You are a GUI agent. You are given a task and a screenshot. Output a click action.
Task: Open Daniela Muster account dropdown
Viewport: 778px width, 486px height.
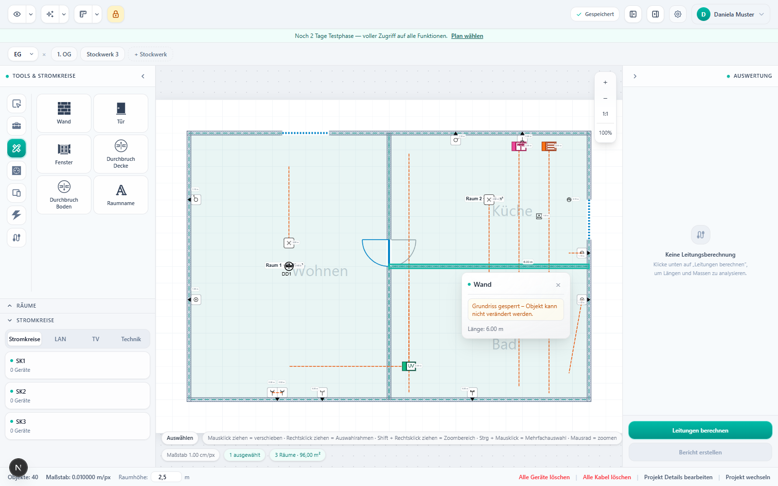click(x=730, y=14)
